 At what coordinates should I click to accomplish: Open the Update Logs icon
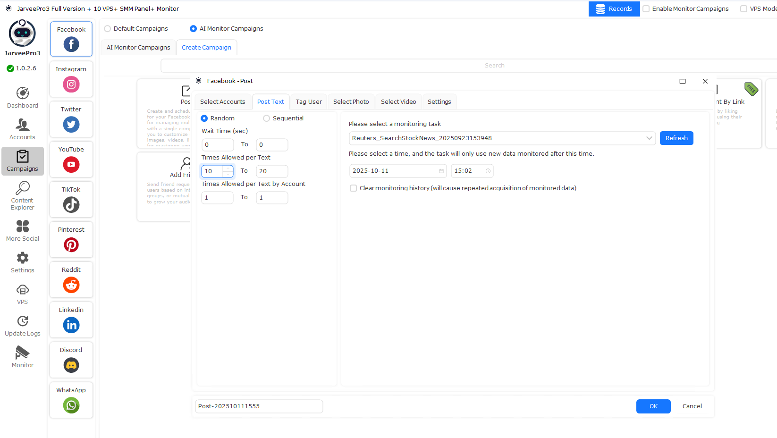point(22,321)
